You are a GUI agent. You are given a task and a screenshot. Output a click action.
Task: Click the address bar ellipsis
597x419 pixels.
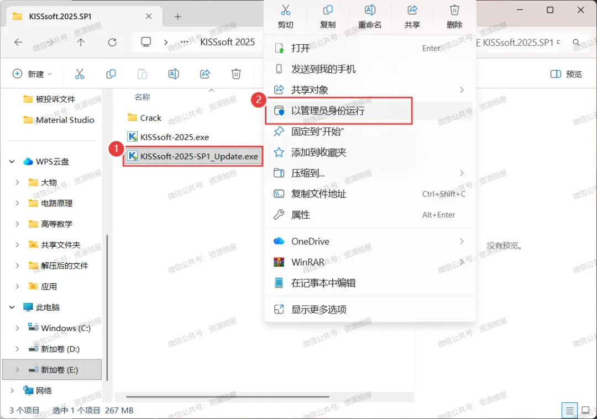tap(184, 42)
